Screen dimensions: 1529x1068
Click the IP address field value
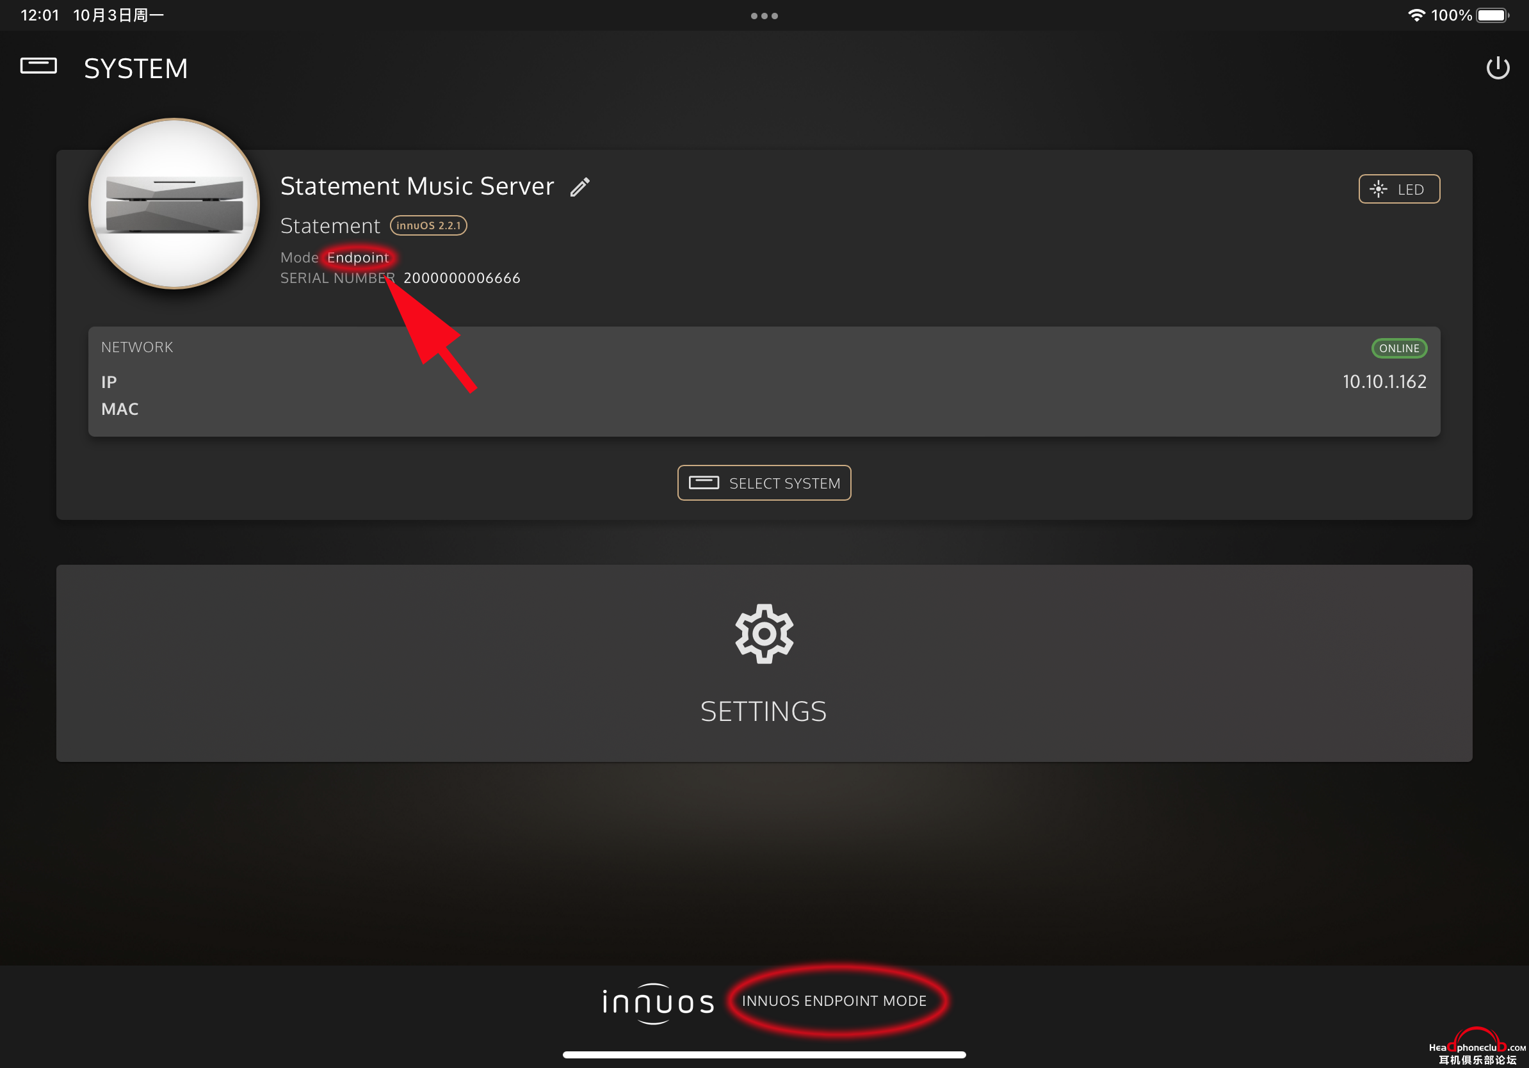(1384, 381)
